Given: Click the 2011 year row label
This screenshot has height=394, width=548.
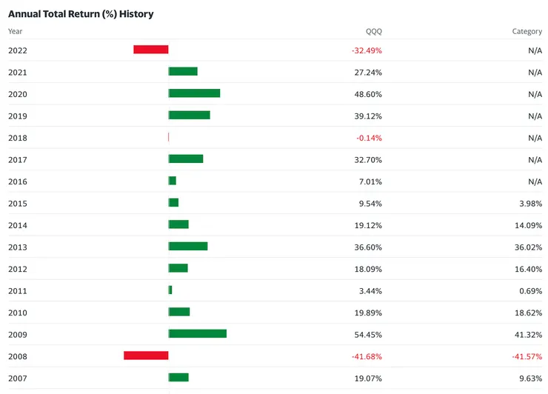Looking at the screenshot, I should (x=18, y=290).
